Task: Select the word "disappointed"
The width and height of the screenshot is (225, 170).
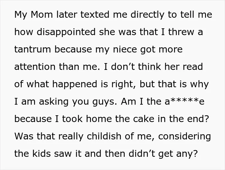Action: [66, 32]
